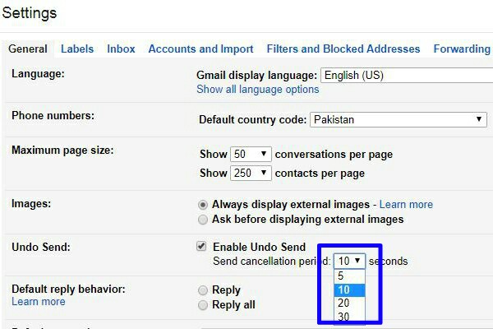This screenshot has width=493, height=329.
Task: Click the Maximum page size: label
Action: tap(62, 151)
